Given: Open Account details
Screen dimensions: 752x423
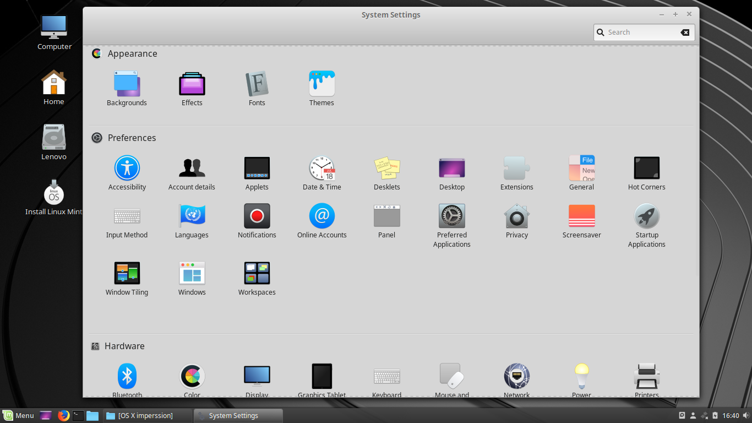Looking at the screenshot, I should click(192, 173).
